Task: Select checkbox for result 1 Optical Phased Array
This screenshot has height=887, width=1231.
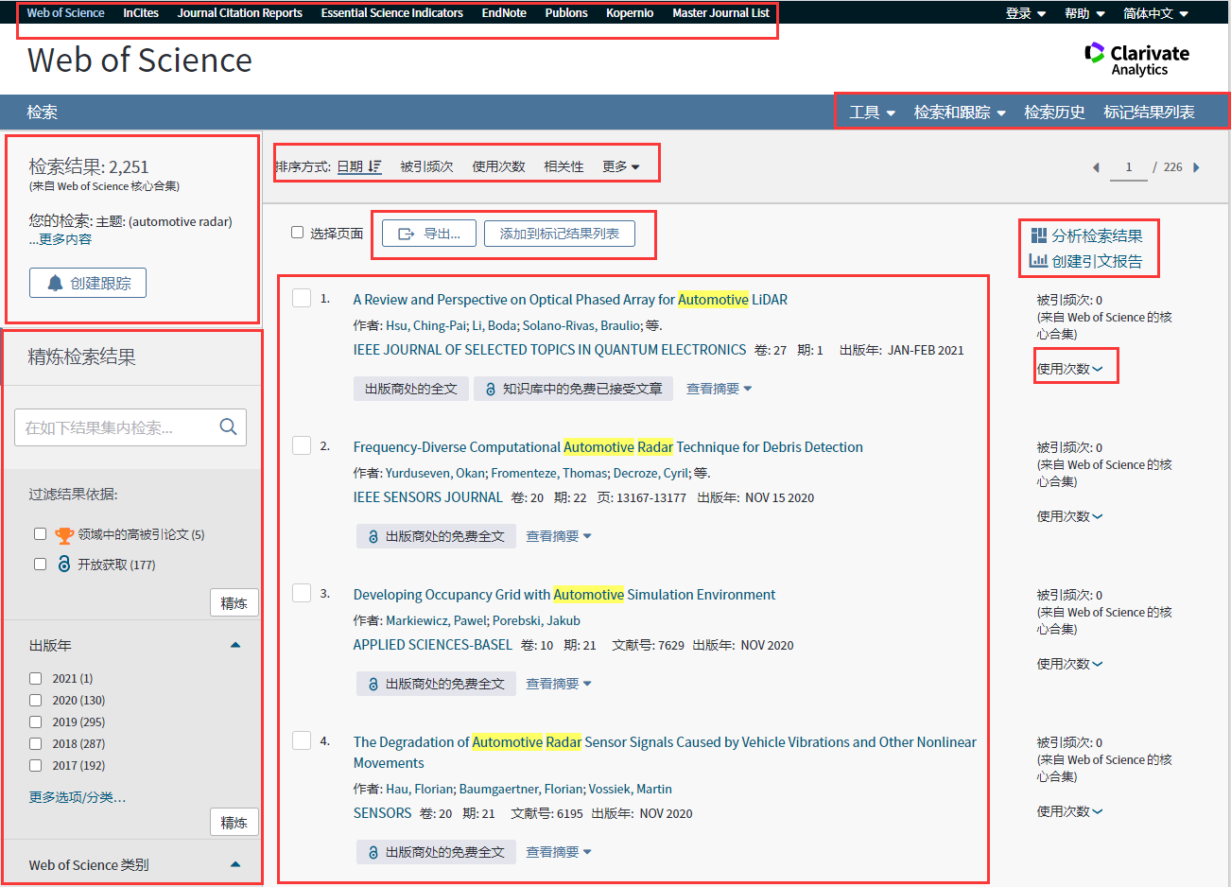Action: pos(302,298)
